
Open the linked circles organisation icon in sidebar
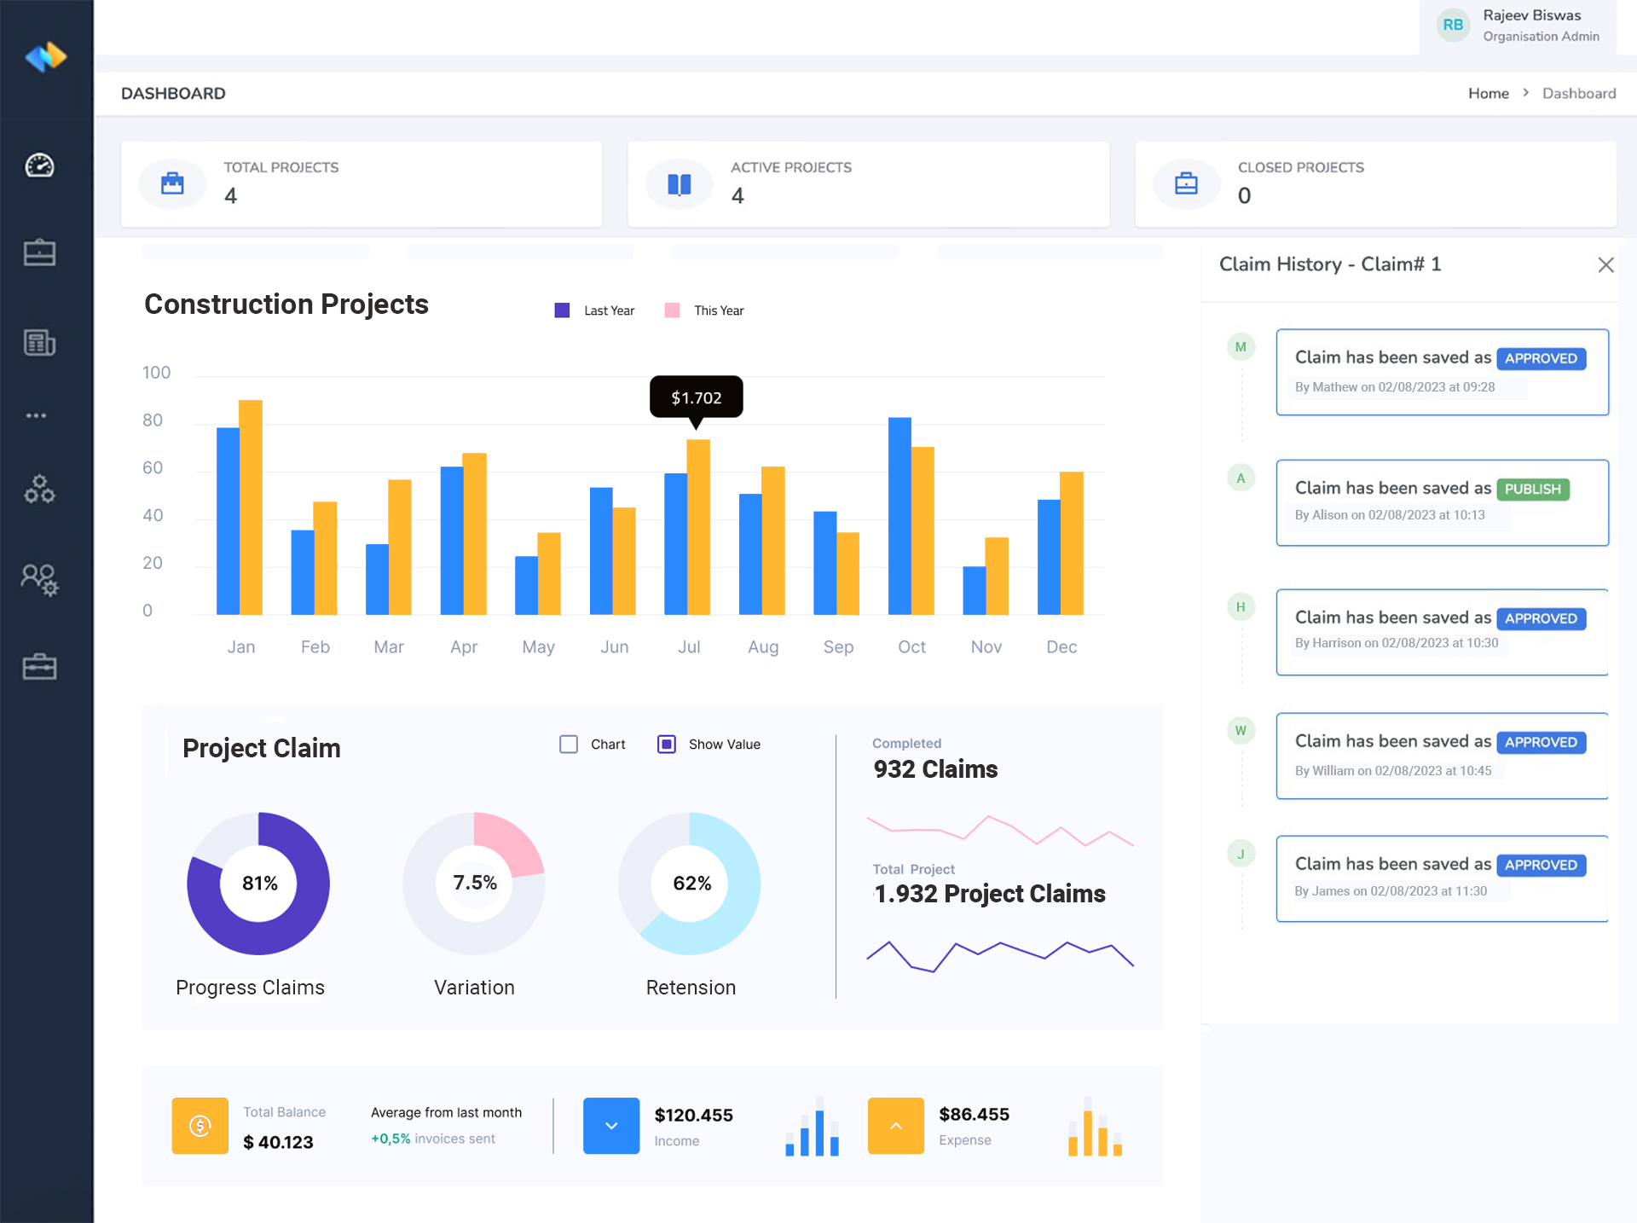click(39, 490)
